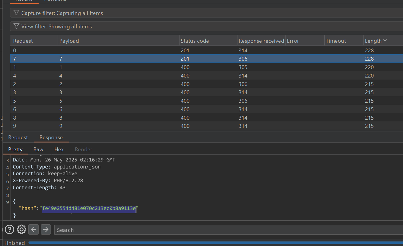
Task: Click the next match right arrow
Action: coord(46,230)
